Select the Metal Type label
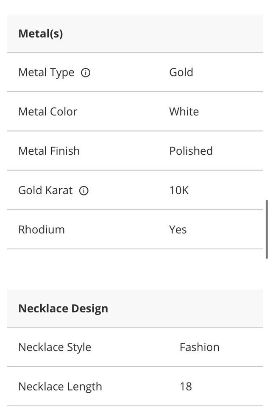 pos(46,72)
